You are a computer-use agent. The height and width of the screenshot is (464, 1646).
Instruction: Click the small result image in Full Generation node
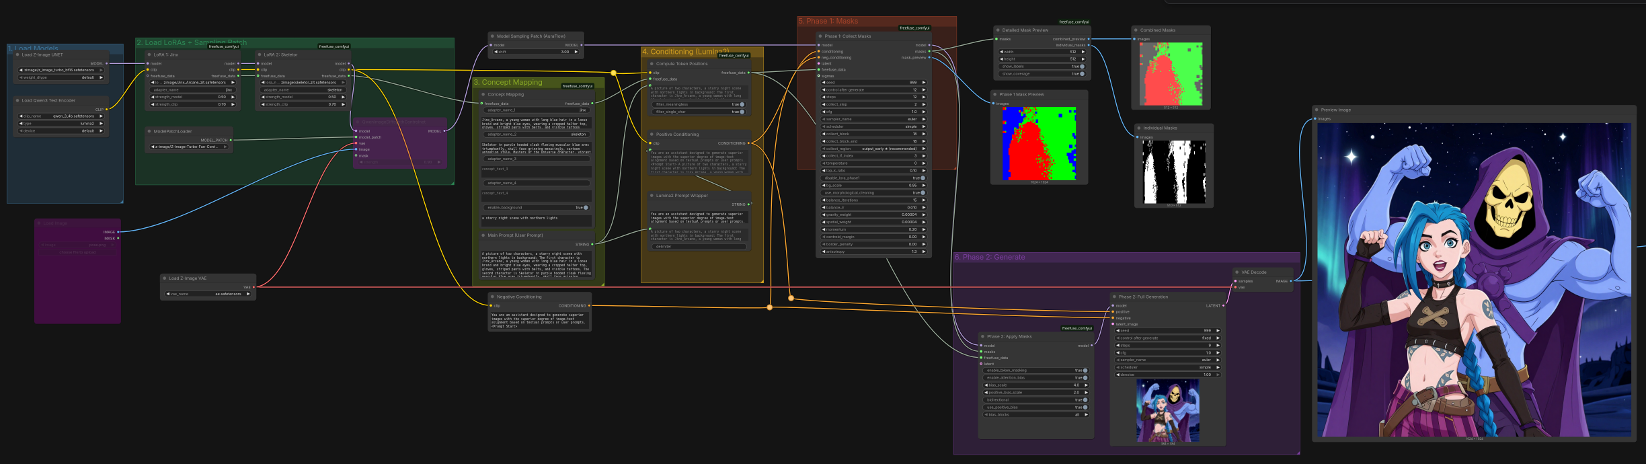[x=1167, y=410]
